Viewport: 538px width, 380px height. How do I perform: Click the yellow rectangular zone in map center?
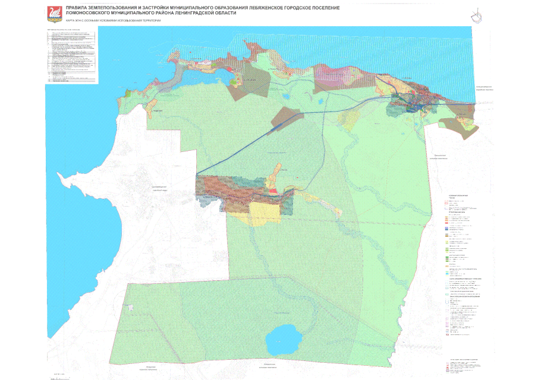click(265, 211)
